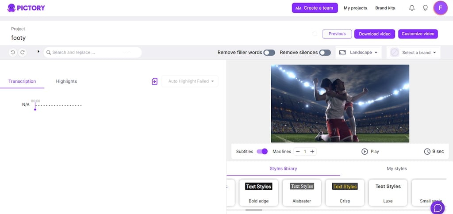Open the chat support bubble
This screenshot has height=214, width=453.
point(438,208)
